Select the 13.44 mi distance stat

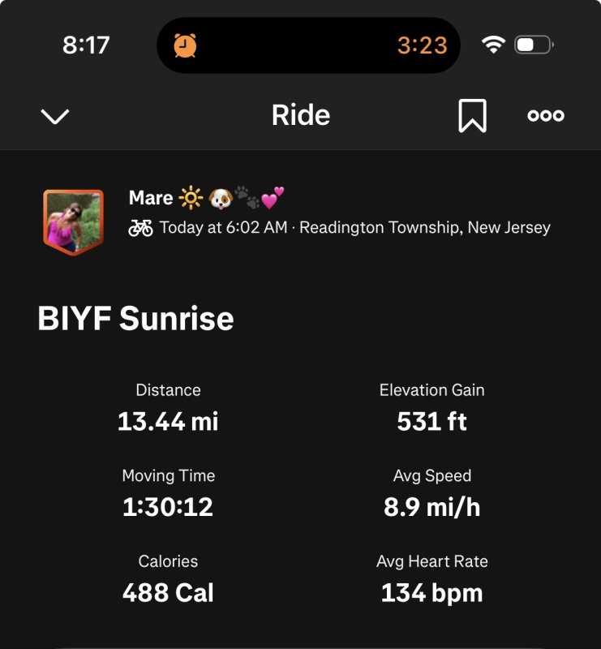coord(168,421)
